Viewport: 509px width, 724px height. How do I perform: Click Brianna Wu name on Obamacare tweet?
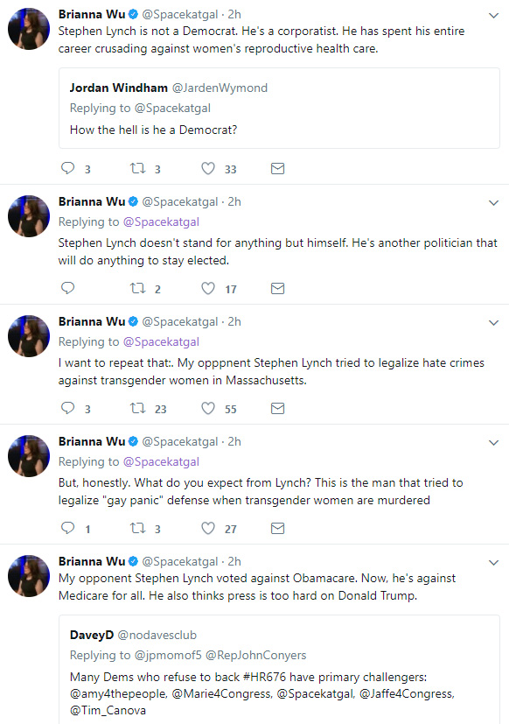coord(91,561)
